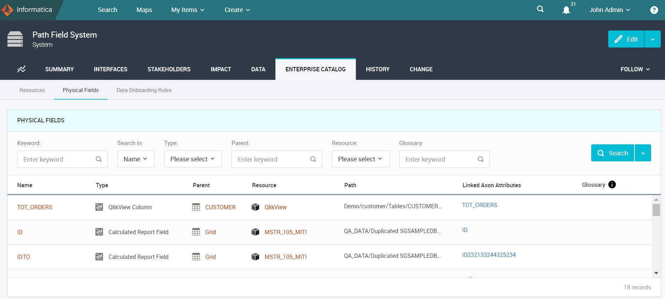Screen dimensions: 665x299
Task: Select the ENTERPRISE CATALOG tab
Action: [x=315, y=69]
